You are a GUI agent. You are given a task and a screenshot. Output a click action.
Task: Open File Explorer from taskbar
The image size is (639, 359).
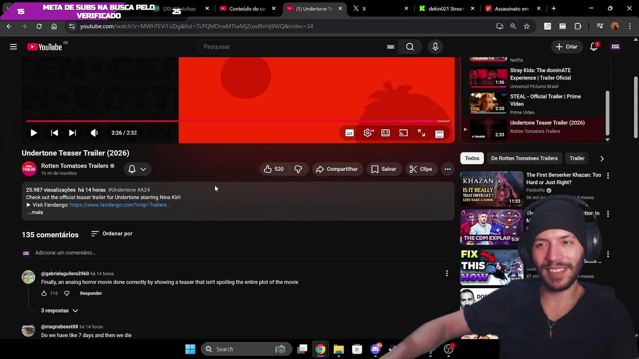(x=338, y=349)
